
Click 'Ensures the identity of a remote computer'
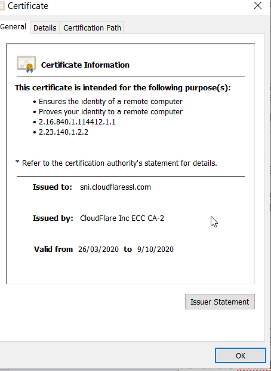coord(110,102)
